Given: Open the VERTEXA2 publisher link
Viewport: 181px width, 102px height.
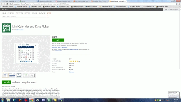Looking at the screenshot, I should click(x=20, y=30).
